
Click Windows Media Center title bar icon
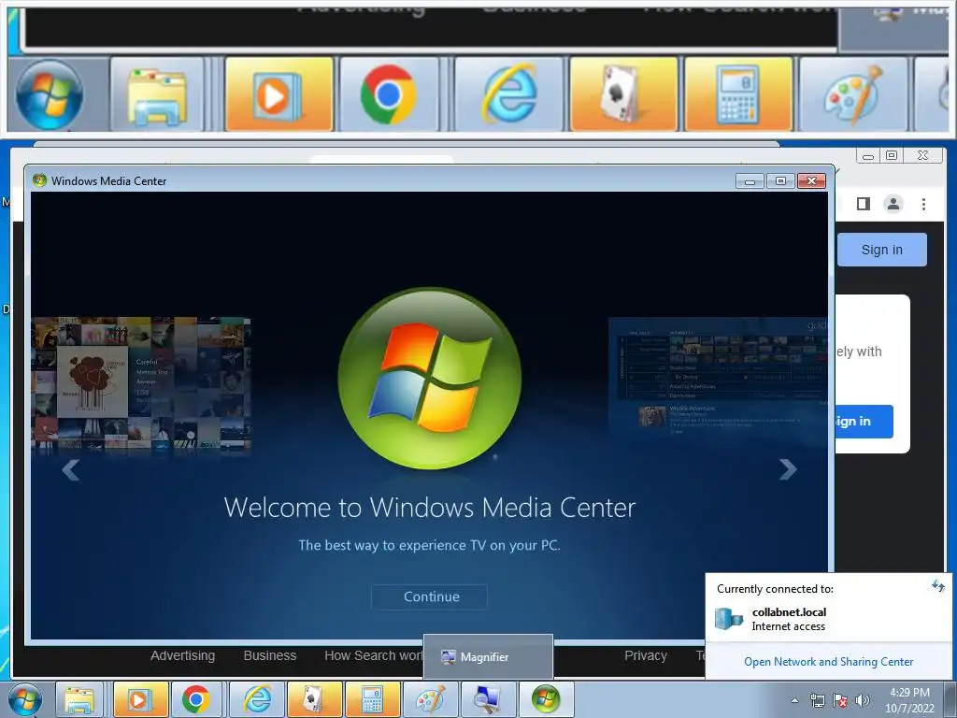click(x=39, y=180)
